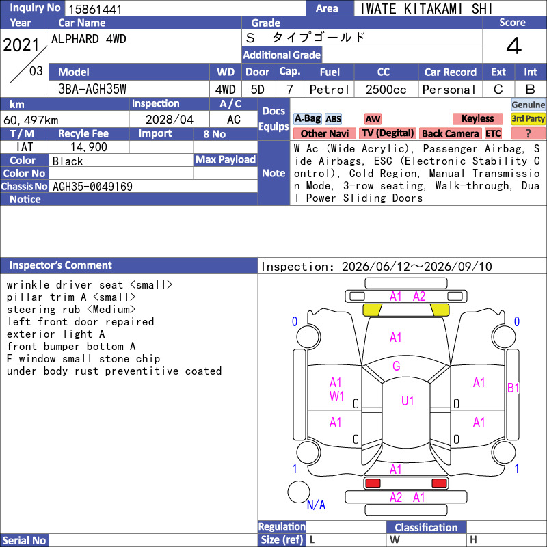Click the U1 roof mark on diagram

(x=408, y=401)
